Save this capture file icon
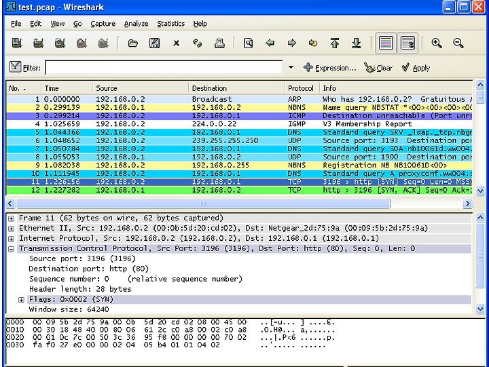 point(155,43)
